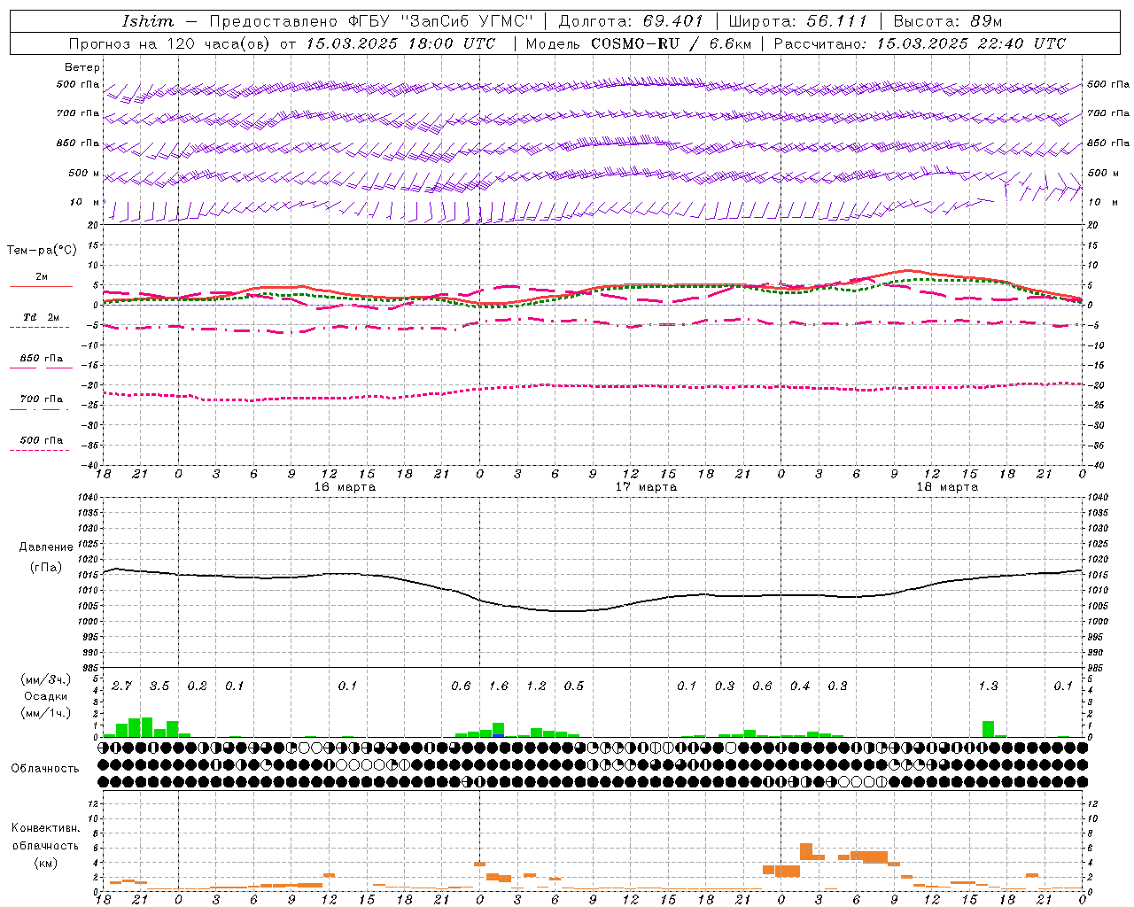
Task: Click the 0.5 precipitation total value
Action: (573, 686)
